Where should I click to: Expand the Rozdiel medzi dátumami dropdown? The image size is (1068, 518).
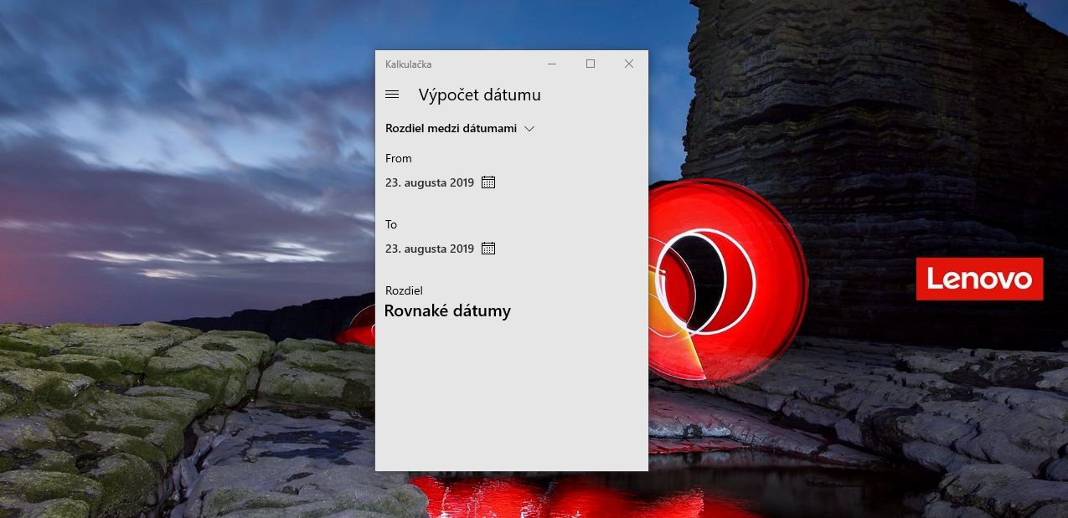(x=460, y=128)
